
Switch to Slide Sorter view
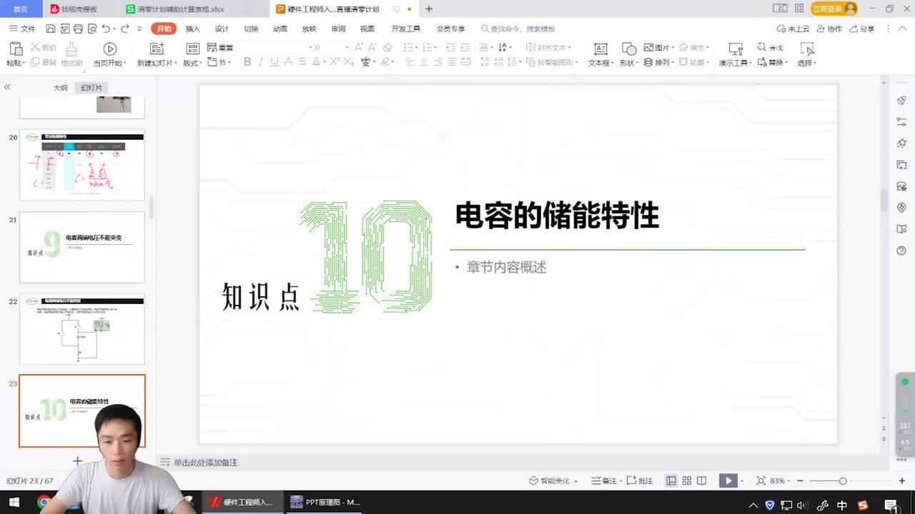tap(687, 480)
